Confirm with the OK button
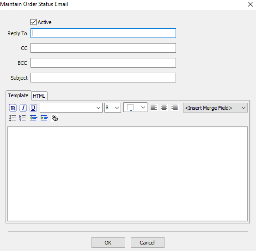This screenshot has width=256, height=251. tap(108, 243)
